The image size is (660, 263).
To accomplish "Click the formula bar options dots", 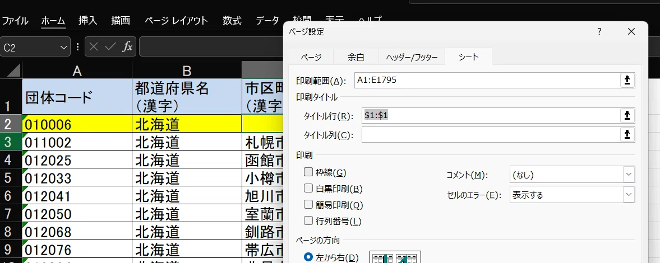I will pos(77,46).
